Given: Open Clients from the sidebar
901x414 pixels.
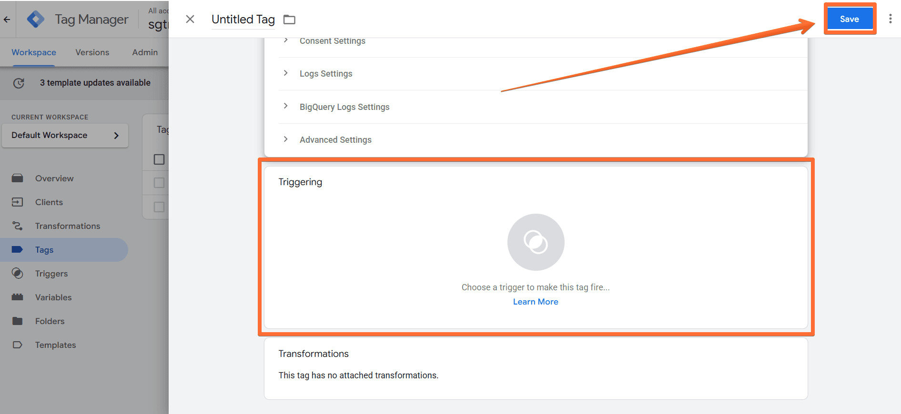Looking at the screenshot, I should (49, 202).
